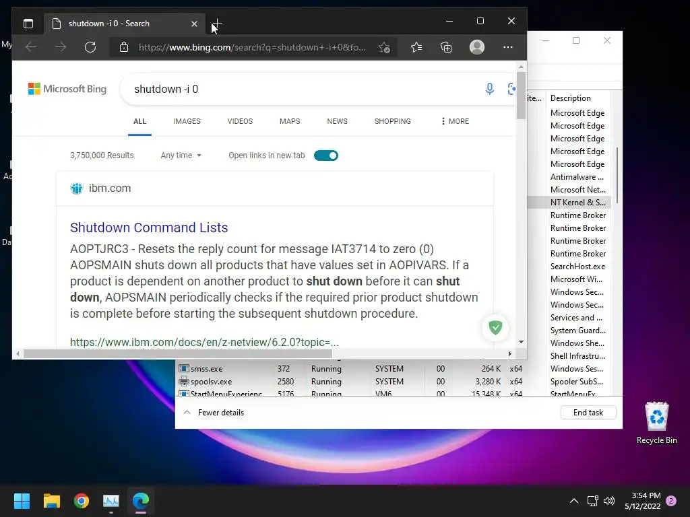Select the Shell Infrastru... description row
Screen dimensions: 690x517
pyautogui.click(x=577, y=356)
